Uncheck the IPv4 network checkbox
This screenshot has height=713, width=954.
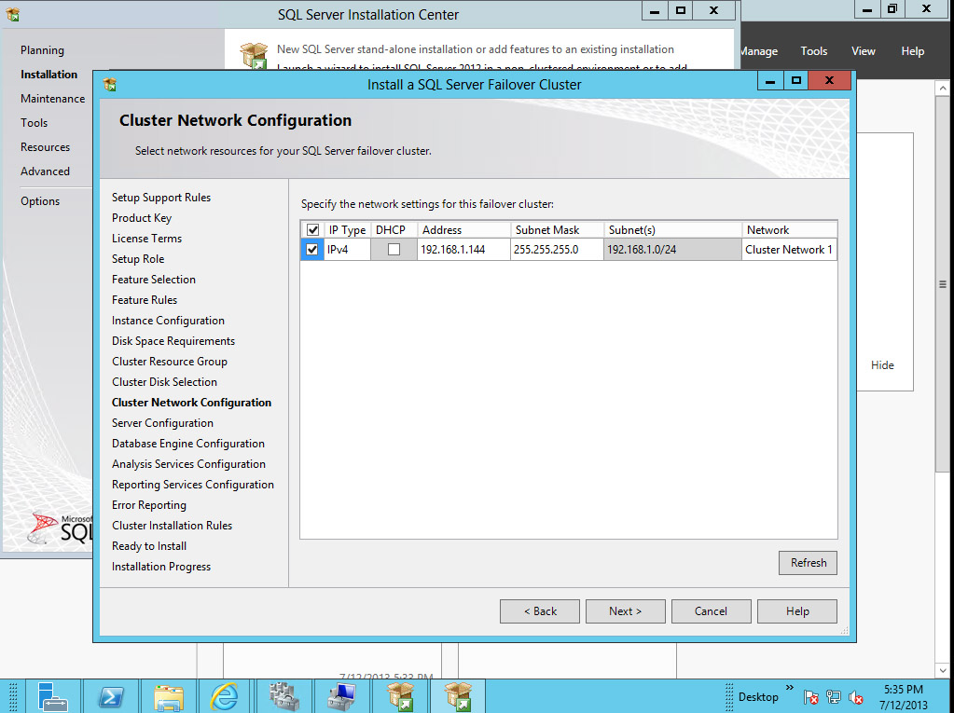[x=311, y=249]
